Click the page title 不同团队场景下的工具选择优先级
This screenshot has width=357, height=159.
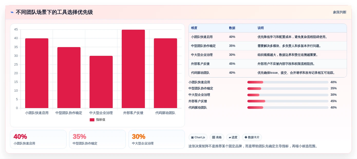click(x=54, y=12)
